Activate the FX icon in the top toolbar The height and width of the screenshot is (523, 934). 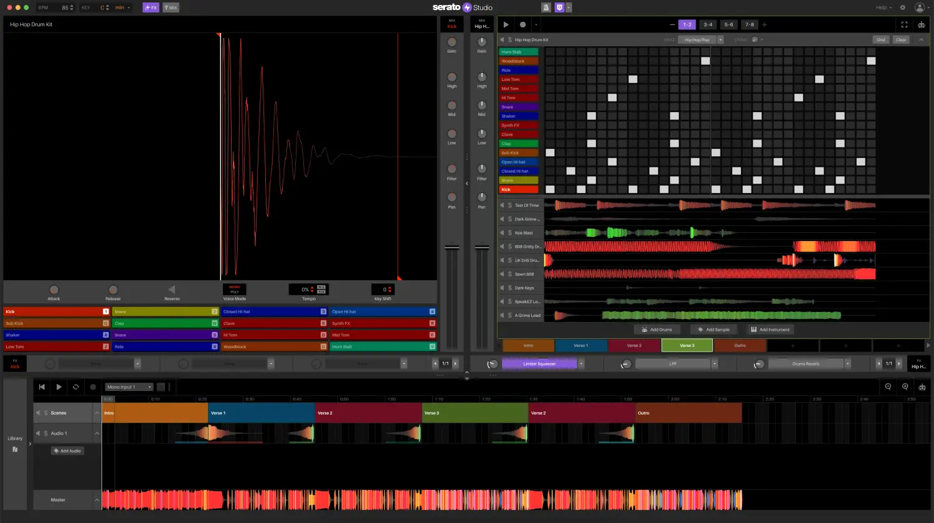tap(151, 7)
